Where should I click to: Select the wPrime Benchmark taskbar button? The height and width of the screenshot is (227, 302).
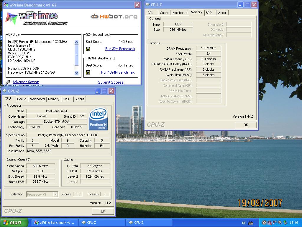(55, 223)
